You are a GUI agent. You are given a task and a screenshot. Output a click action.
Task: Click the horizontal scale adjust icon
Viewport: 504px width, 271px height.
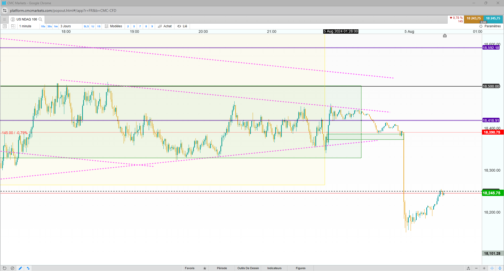pyautogui.click(x=492, y=268)
